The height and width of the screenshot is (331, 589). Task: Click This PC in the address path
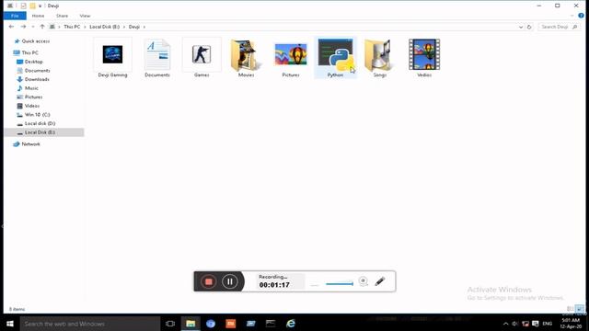(x=72, y=27)
